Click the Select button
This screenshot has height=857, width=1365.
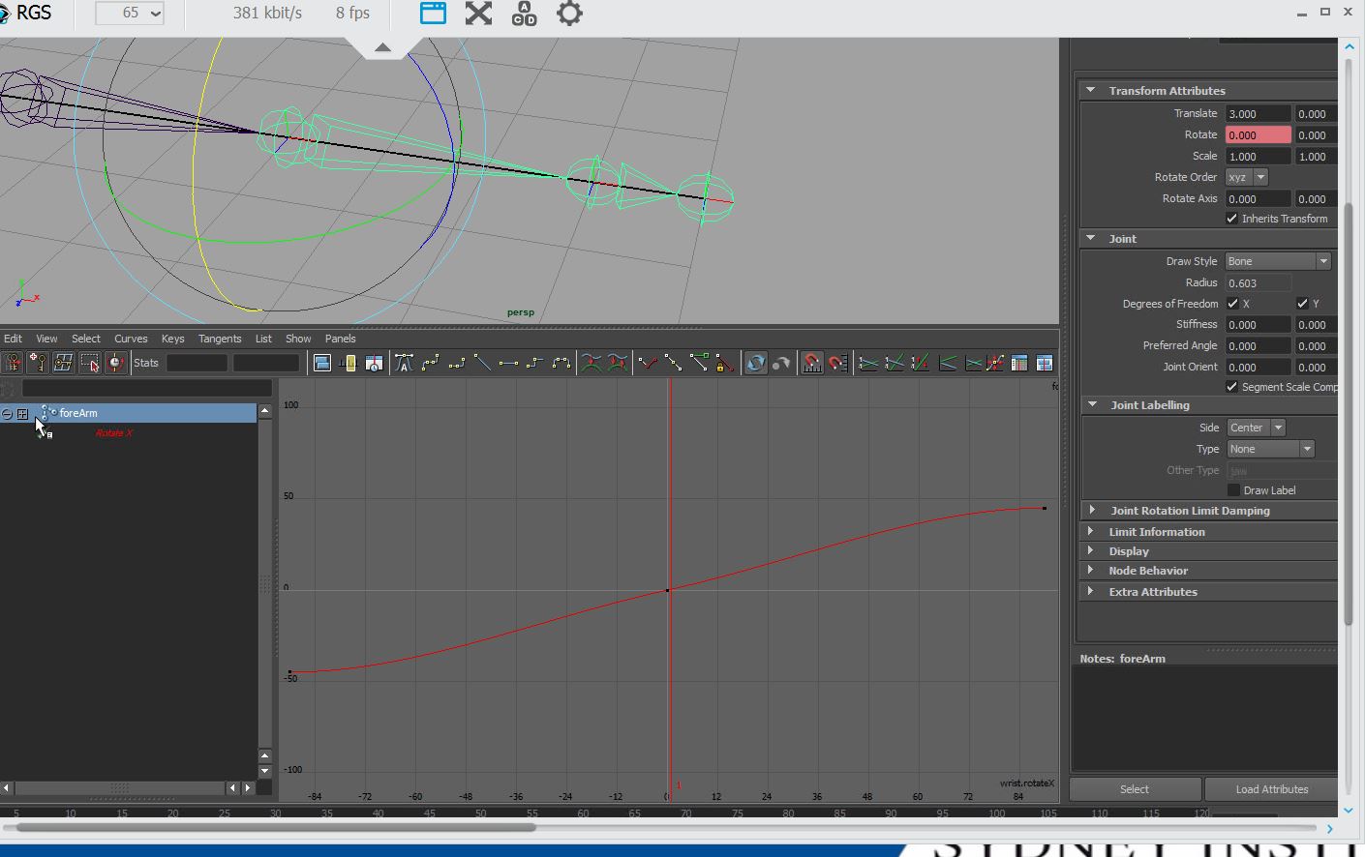click(1134, 789)
